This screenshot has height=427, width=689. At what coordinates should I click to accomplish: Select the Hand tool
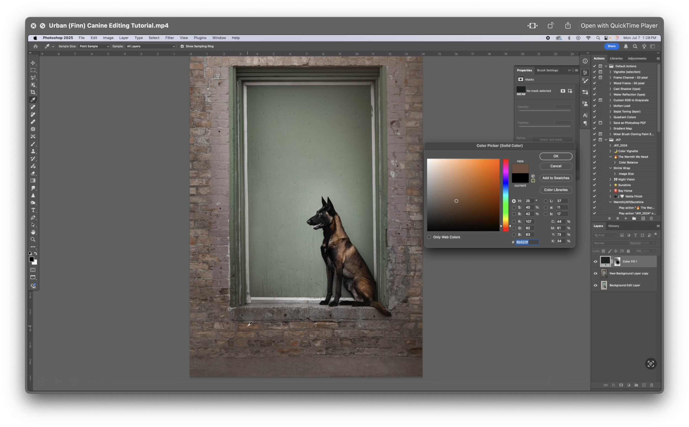click(x=33, y=232)
